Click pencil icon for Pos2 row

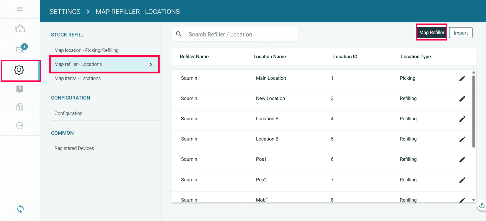462,180
